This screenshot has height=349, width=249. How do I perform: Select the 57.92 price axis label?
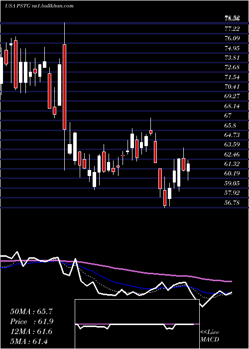point(232,193)
